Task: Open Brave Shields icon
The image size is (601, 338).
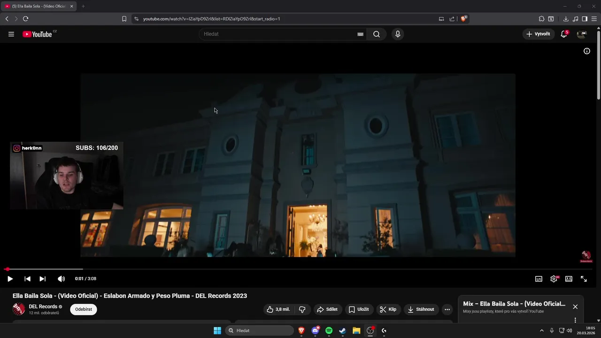Action: tap(463, 19)
